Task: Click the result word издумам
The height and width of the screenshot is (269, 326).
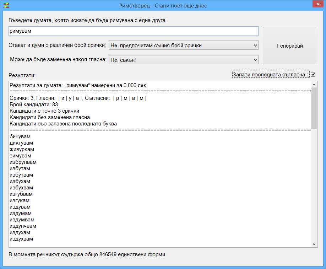Action: pos(21,213)
